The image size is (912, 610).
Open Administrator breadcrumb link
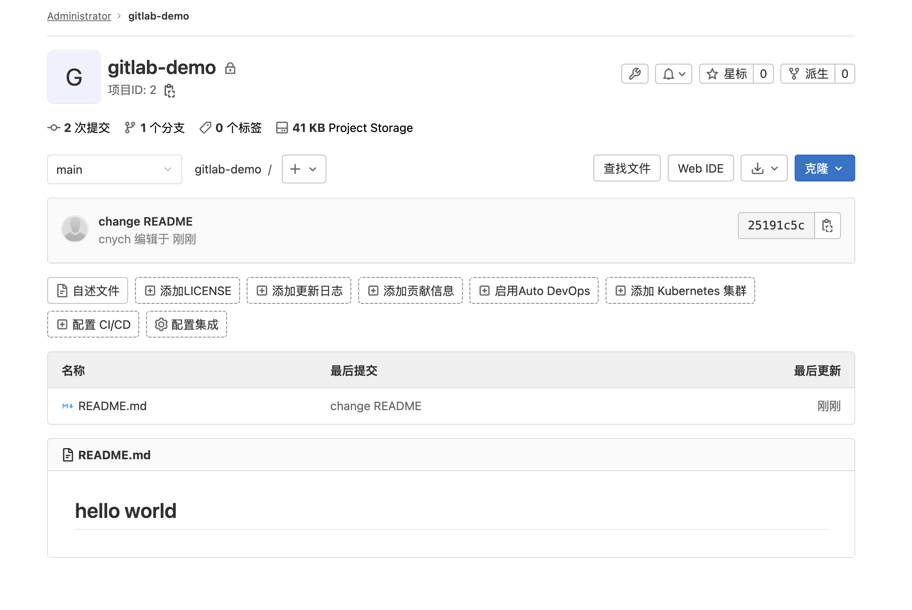click(x=79, y=16)
